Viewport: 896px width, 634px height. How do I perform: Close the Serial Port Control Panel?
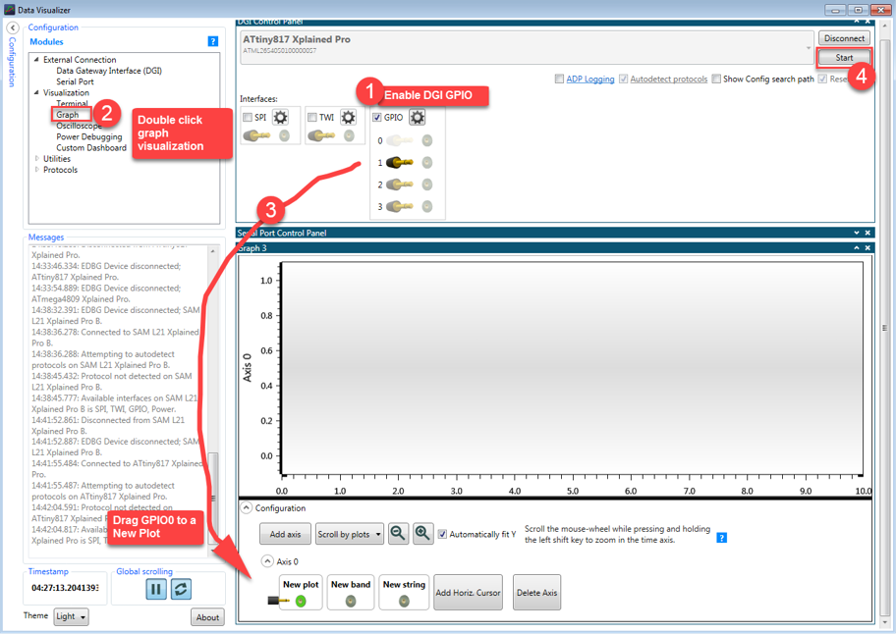(868, 233)
